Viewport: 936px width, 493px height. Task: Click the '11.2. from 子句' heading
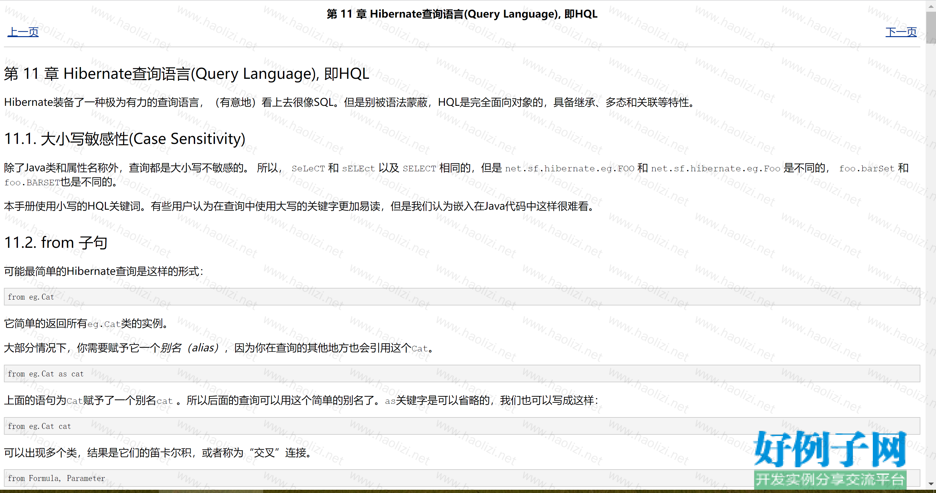56,242
